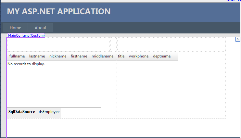
Task: Click the deptname column header
Action: pyautogui.click(x=162, y=56)
